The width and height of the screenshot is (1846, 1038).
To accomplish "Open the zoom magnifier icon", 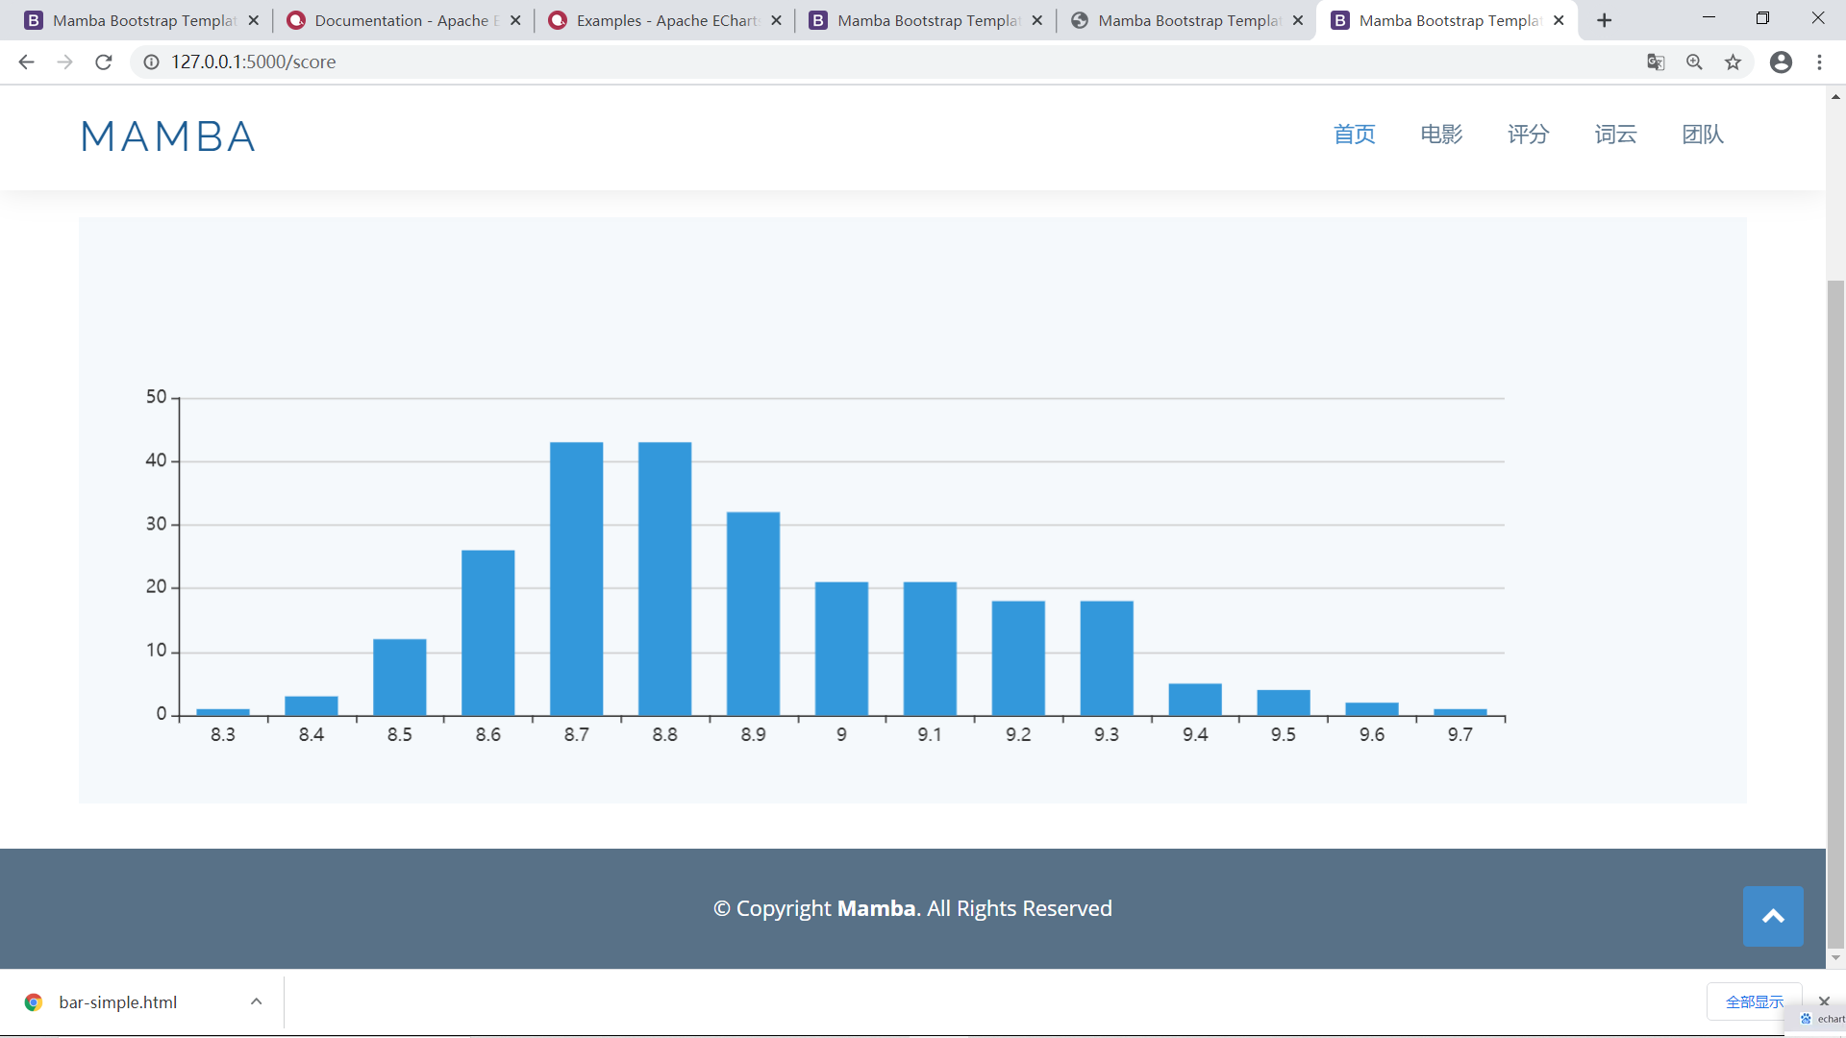I will pyautogui.click(x=1694, y=62).
